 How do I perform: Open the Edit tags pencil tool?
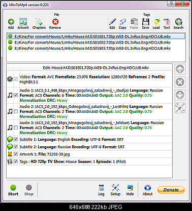112,24
